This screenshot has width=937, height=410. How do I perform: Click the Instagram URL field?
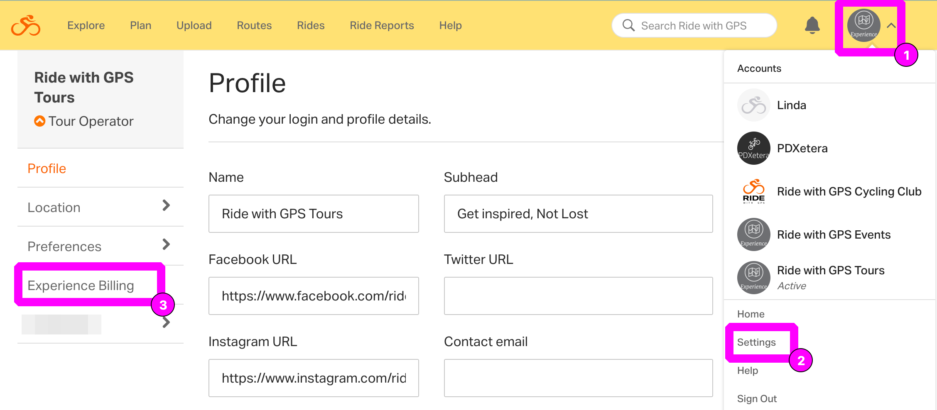[x=314, y=378]
